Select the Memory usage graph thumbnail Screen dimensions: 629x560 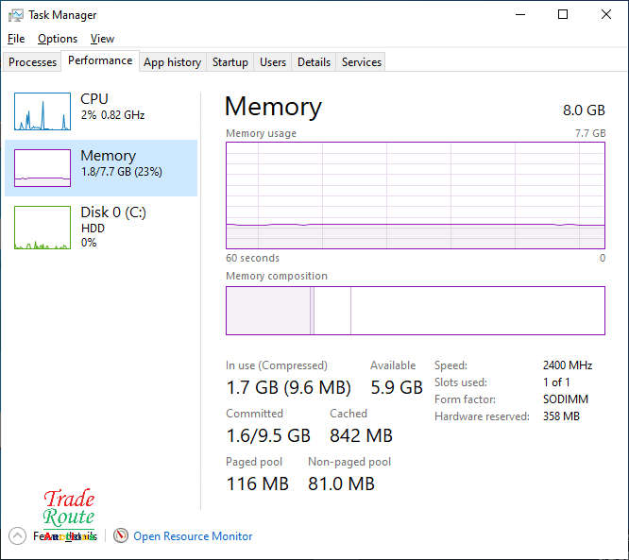click(x=42, y=168)
